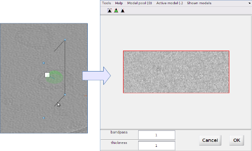Click the Cancel button
This screenshot has height=151, width=252.
click(x=210, y=140)
